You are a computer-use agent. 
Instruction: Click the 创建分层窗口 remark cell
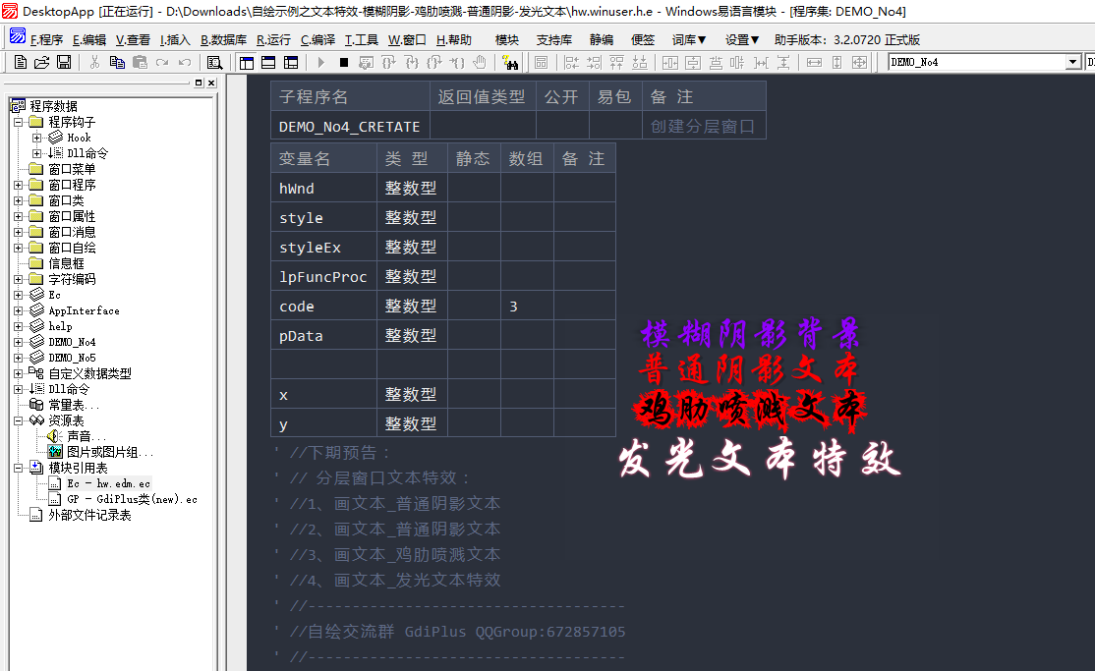pyautogui.click(x=703, y=127)
